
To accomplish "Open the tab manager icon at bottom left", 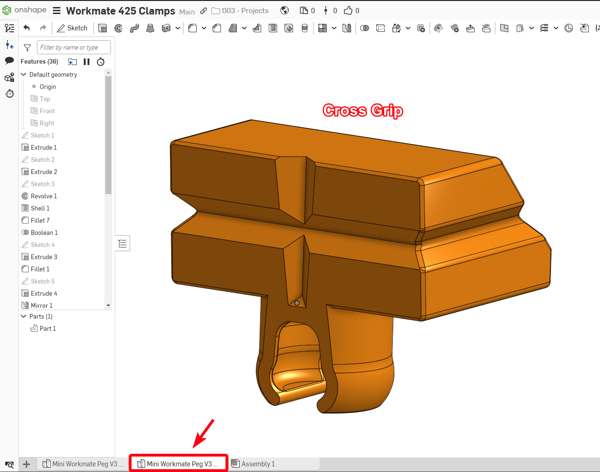I will click(9, 465).
